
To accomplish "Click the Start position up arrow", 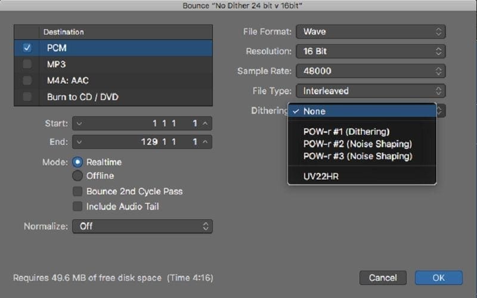I will [x=205, y=123].
